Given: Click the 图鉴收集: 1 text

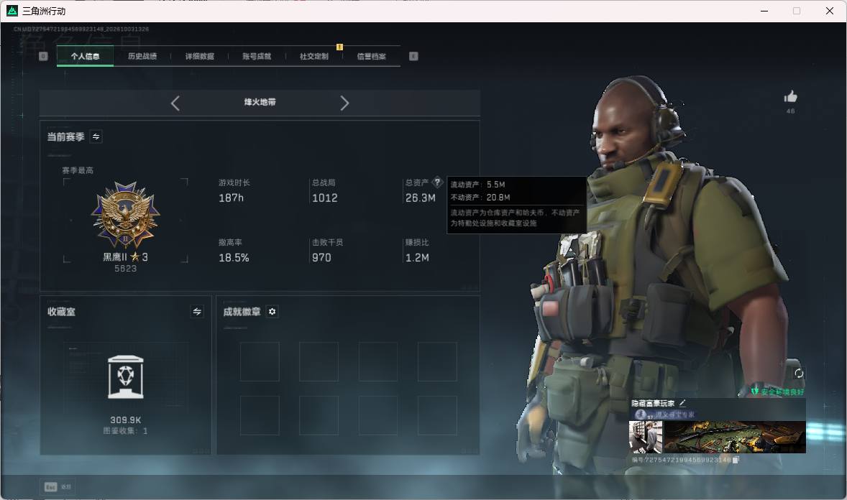Looking at the screenshot, I should pos(125,431).
